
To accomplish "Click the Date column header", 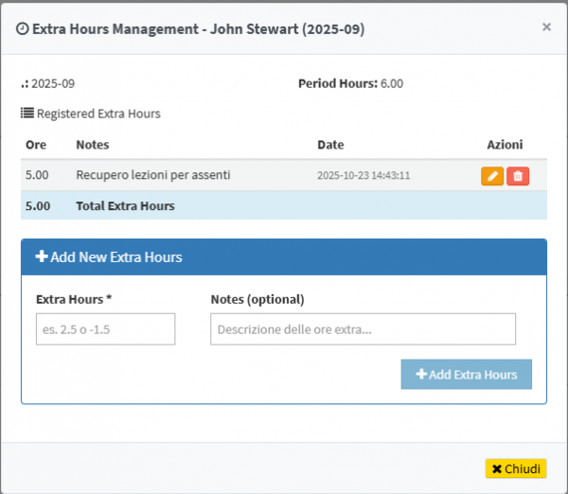I will (330, 145).
